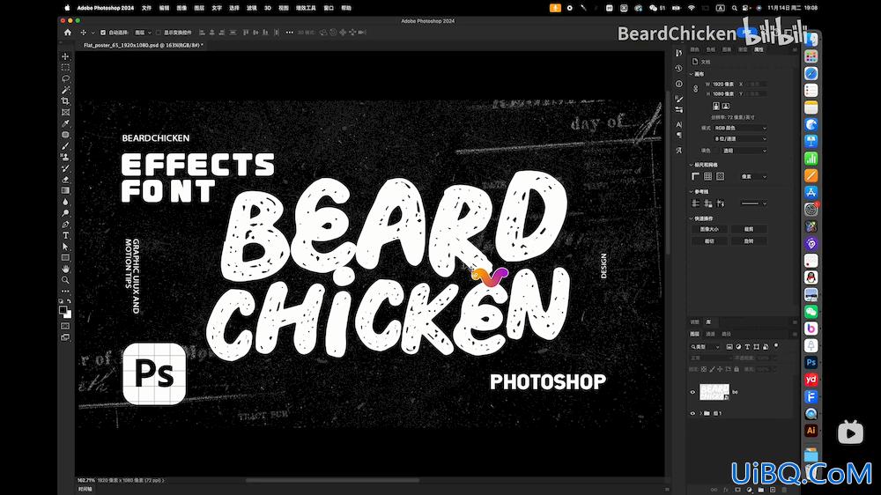Click the add layer style fx button
This screenshot has width=881, height=495.
[x=726, y=490]
